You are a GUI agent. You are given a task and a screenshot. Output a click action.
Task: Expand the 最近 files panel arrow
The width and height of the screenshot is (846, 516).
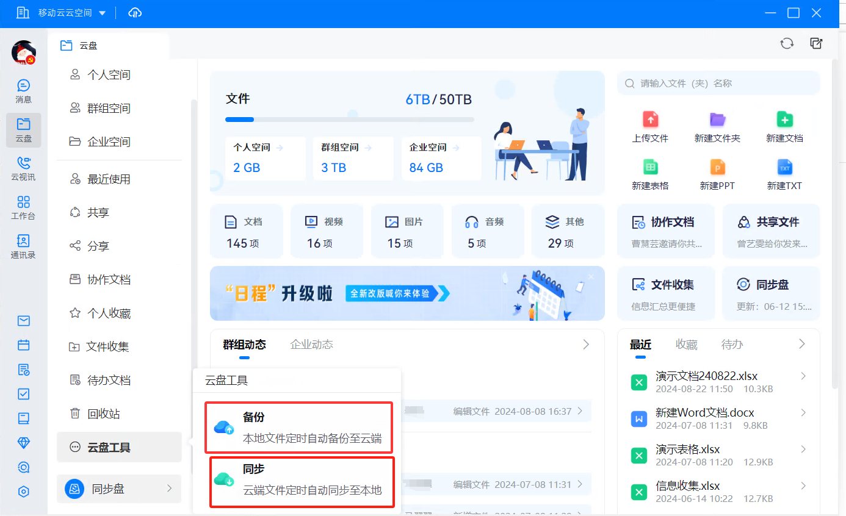tap(802, 345)
